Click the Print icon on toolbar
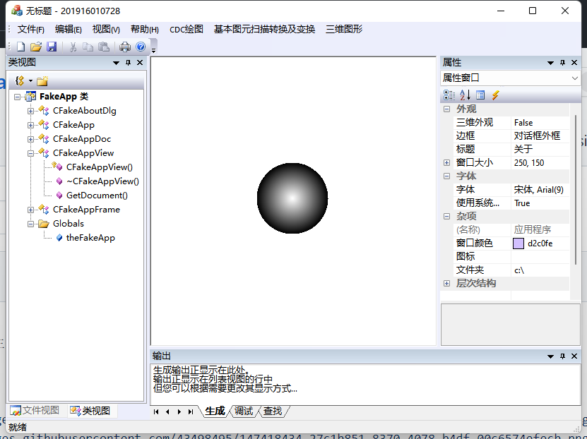Viewport: 587px width, 439px height. pos(126,47)
